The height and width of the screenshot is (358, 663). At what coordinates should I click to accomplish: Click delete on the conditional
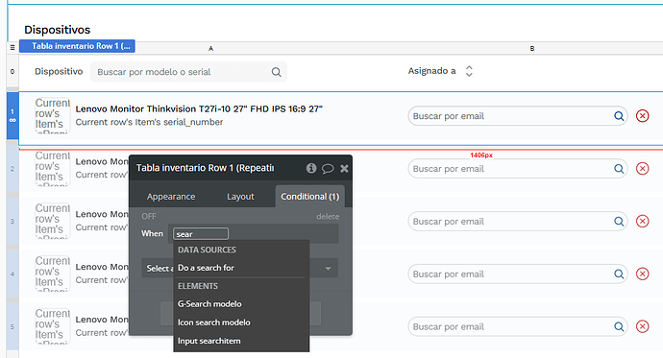tap(328, 217)
